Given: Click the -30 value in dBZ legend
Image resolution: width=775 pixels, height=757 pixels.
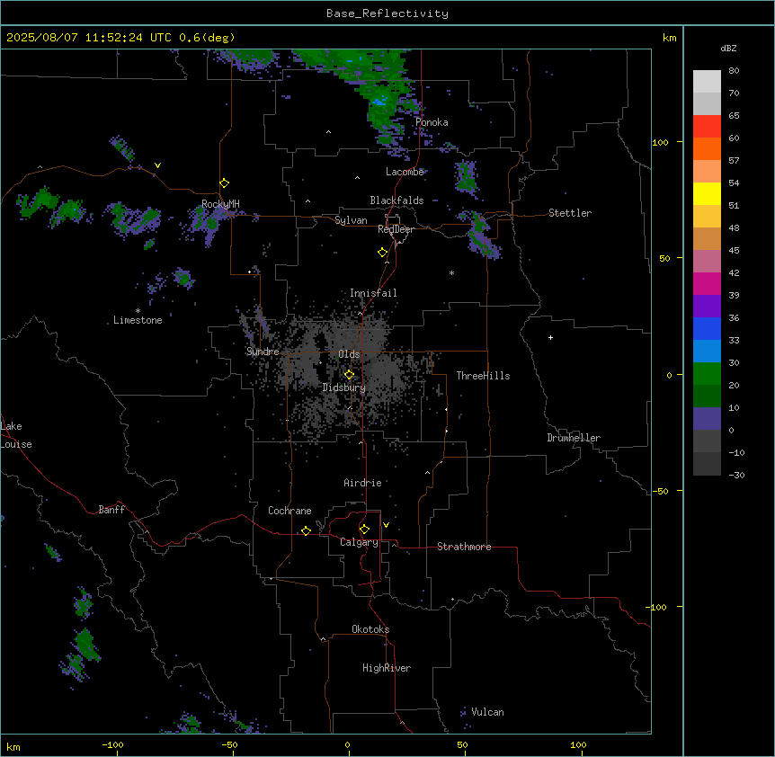Looking at the screenshot, I should [x=736, y=475].
